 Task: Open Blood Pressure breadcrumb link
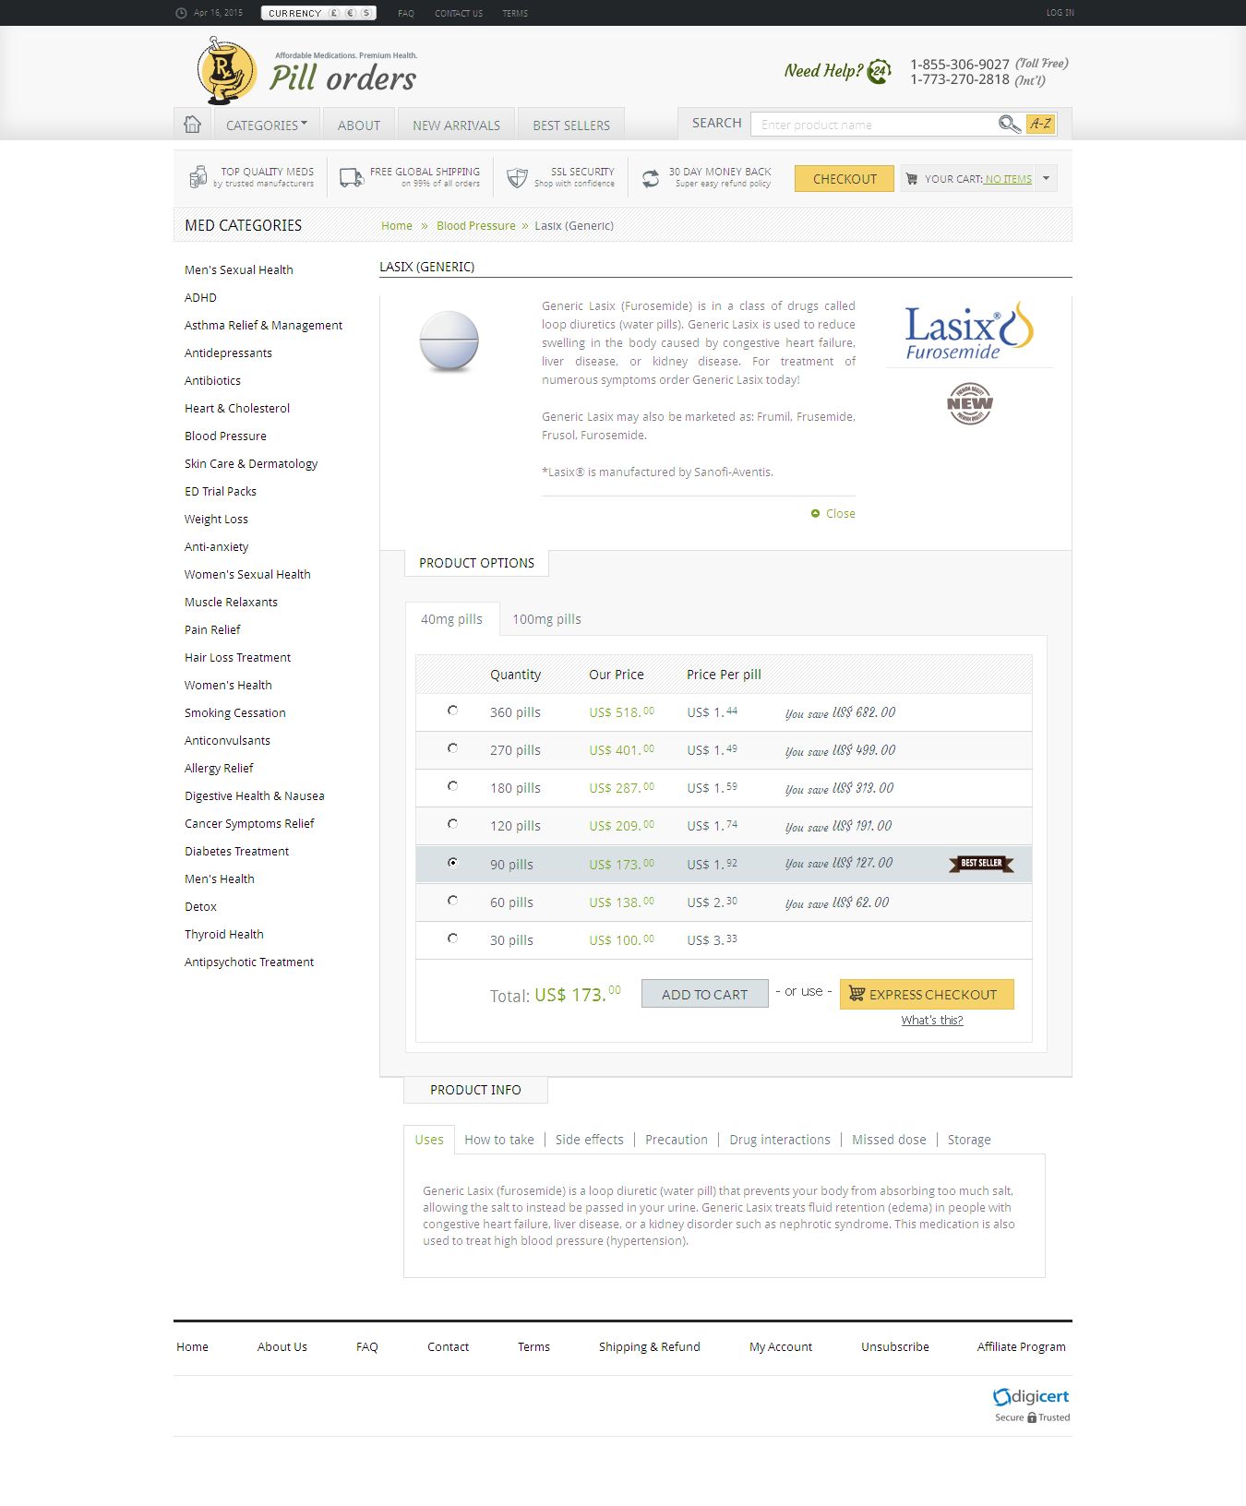tap(476, 226)
